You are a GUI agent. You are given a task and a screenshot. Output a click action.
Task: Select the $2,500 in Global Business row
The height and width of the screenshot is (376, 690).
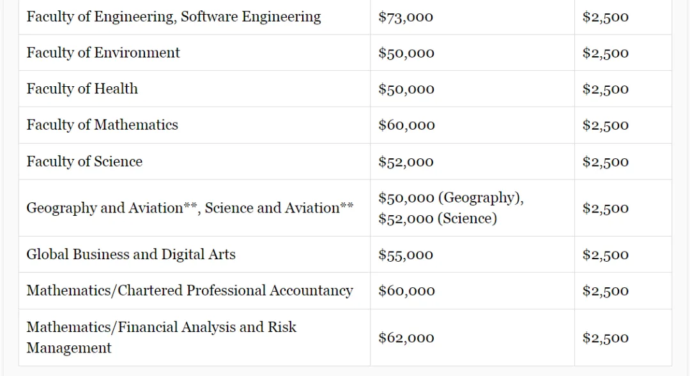[x=605, y=255]
